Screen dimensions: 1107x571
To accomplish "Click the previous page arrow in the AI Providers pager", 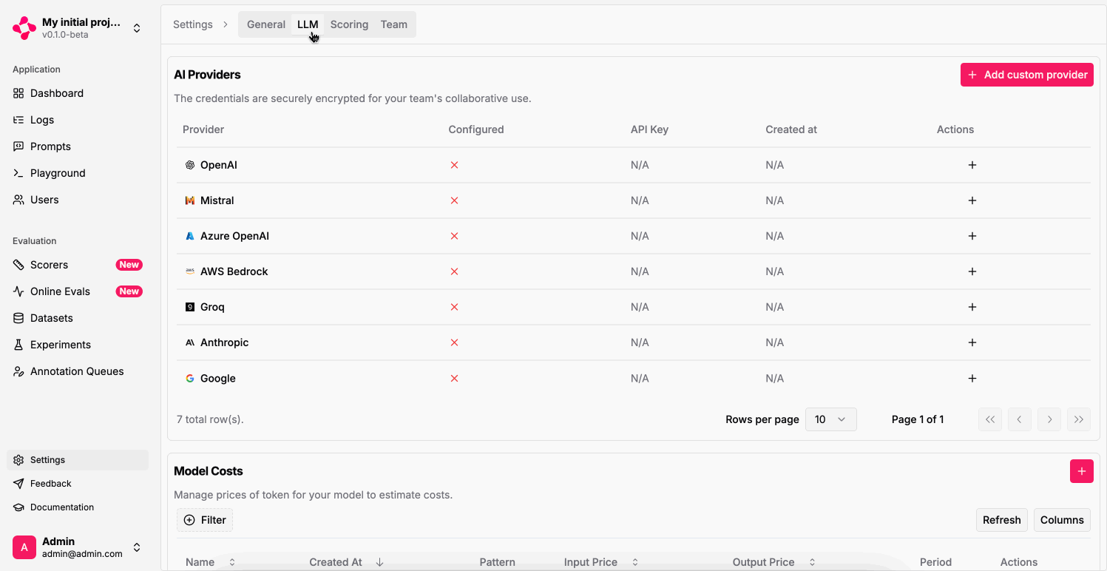I will point(1020,419).
